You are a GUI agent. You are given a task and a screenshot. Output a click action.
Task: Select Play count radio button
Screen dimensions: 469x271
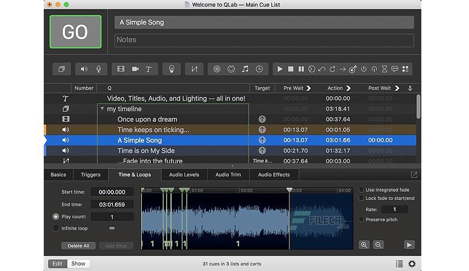click(56, 217)
